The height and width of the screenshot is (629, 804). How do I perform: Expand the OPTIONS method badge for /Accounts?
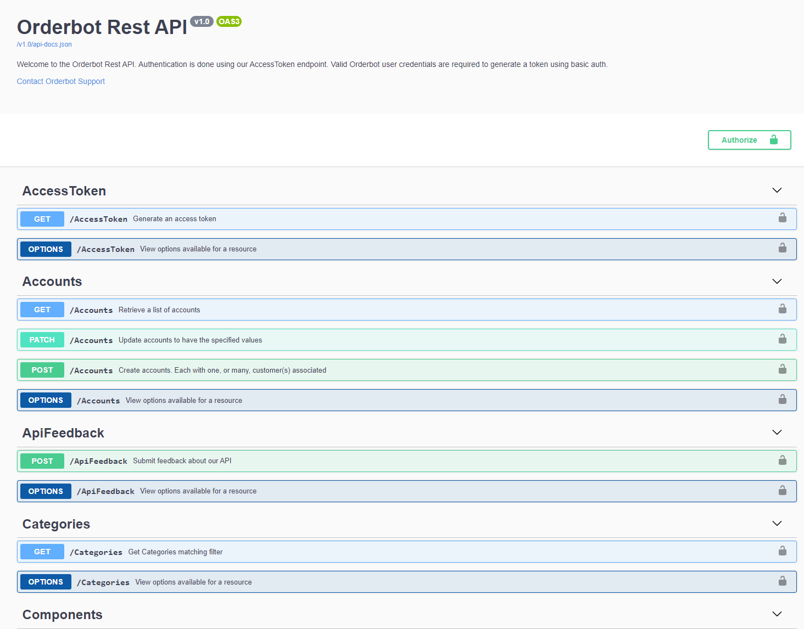click(x=46, y=400)
